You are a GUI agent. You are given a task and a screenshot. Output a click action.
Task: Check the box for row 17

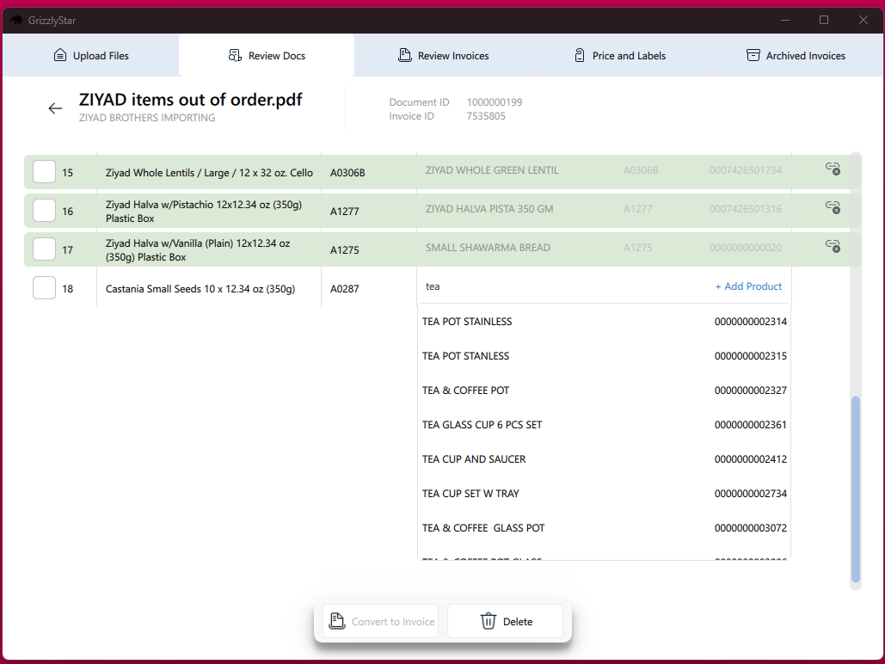pos(44,249)
